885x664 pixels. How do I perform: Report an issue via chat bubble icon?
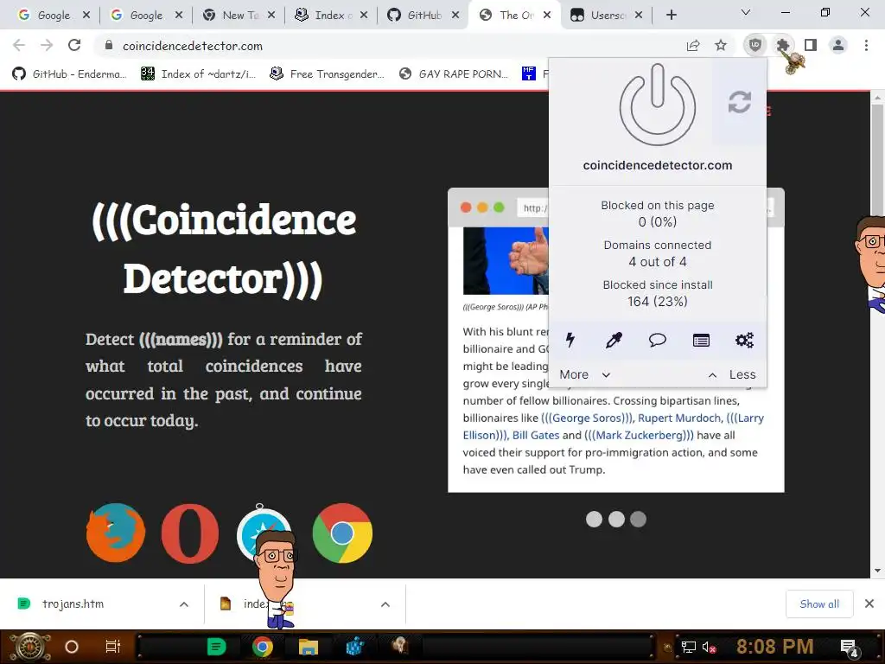[x=658, y=340]
